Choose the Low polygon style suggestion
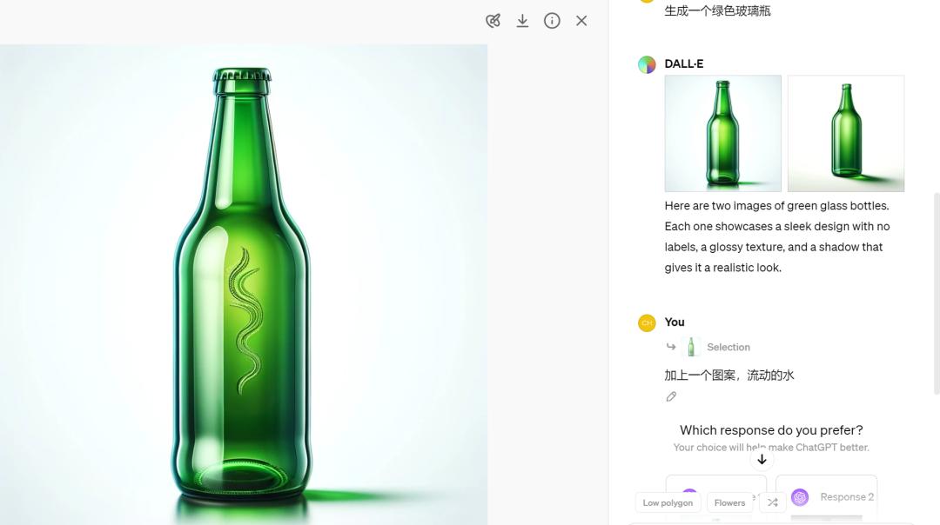The height and width of the screenshot is (525, 940). click(668, 502)
